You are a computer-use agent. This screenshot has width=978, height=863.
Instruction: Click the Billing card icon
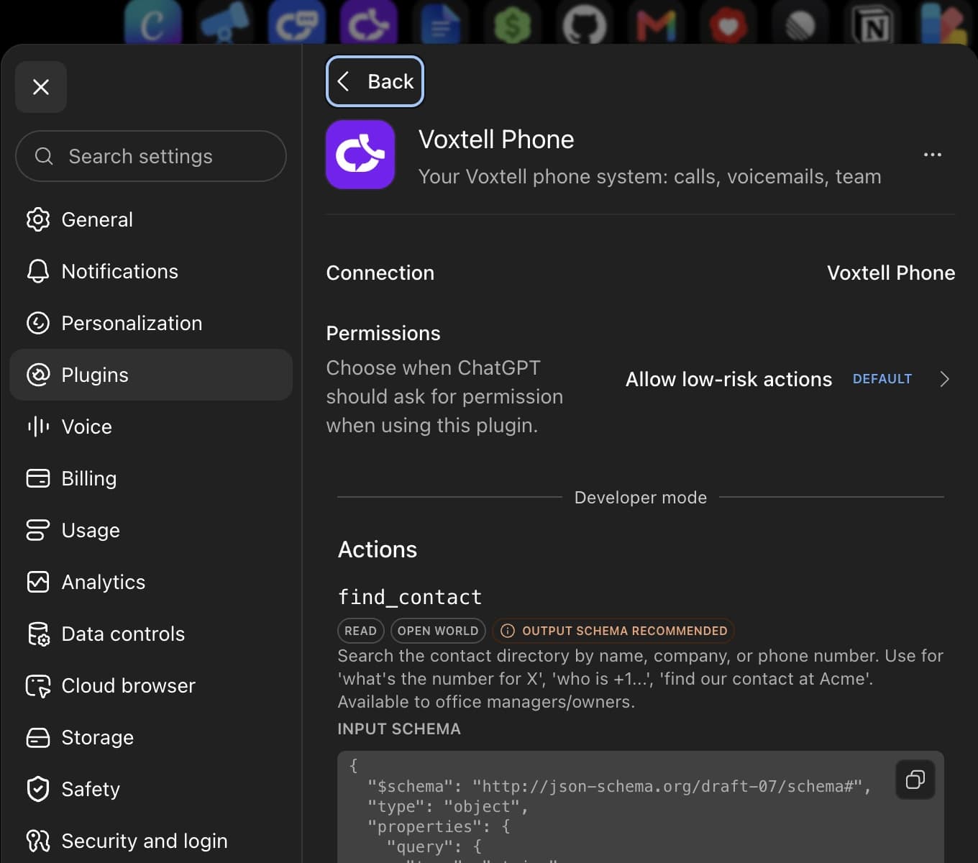point(38,478)
